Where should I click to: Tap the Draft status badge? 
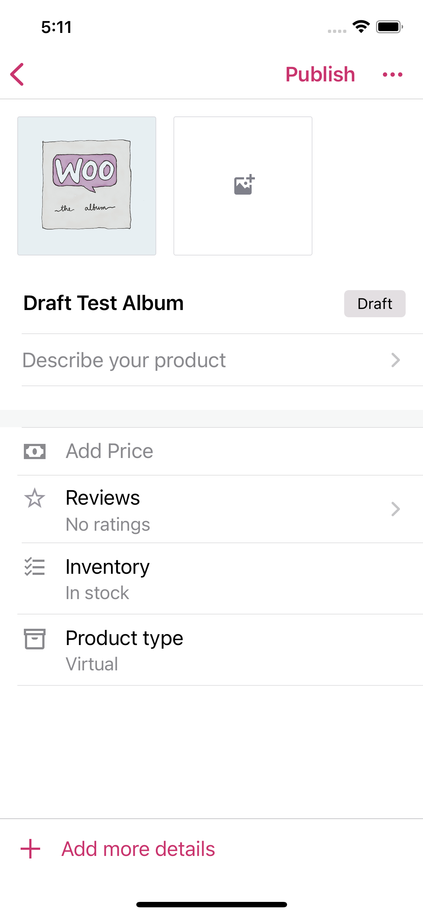(375, 304)
